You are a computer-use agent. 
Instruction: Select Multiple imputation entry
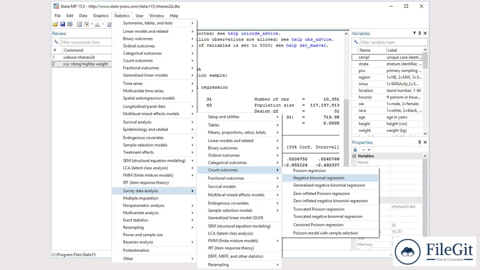[154, 198]
